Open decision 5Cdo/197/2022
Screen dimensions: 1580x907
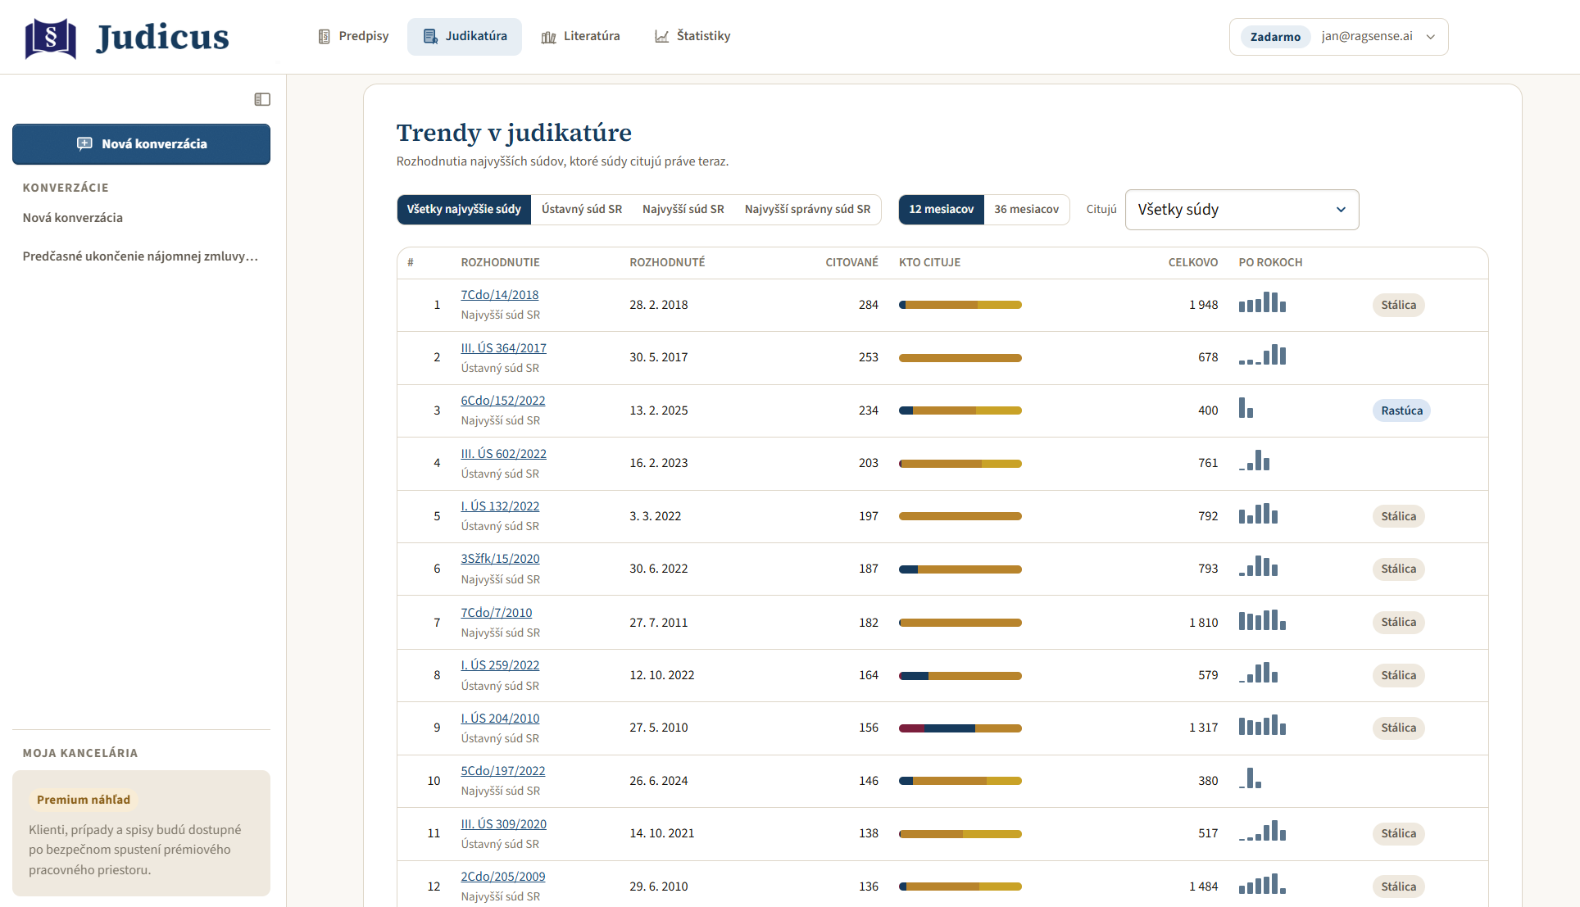pos(503,771)
